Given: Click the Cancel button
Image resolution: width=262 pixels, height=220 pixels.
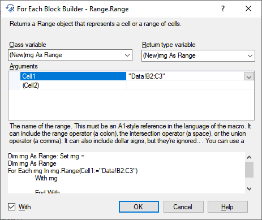Looking at the screenshot, I should click(x=183, y=207).
